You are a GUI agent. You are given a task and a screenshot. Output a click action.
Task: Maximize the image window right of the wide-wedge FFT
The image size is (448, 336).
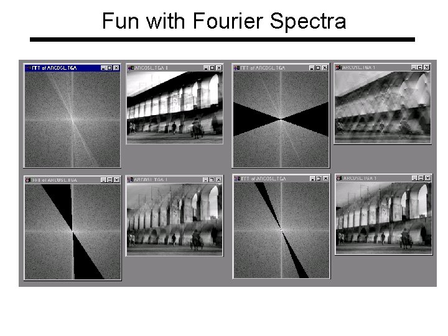click(x=212, y=180)
